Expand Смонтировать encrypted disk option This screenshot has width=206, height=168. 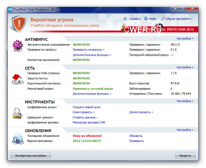click(83, 112)
